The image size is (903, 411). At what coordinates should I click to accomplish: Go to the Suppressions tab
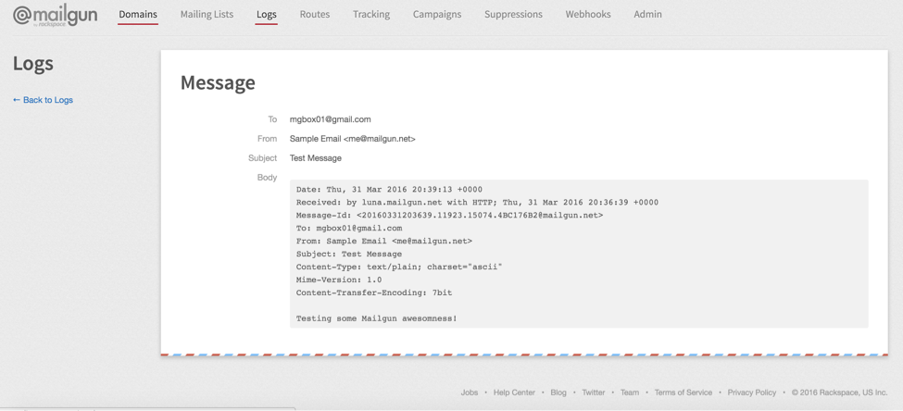513,15
